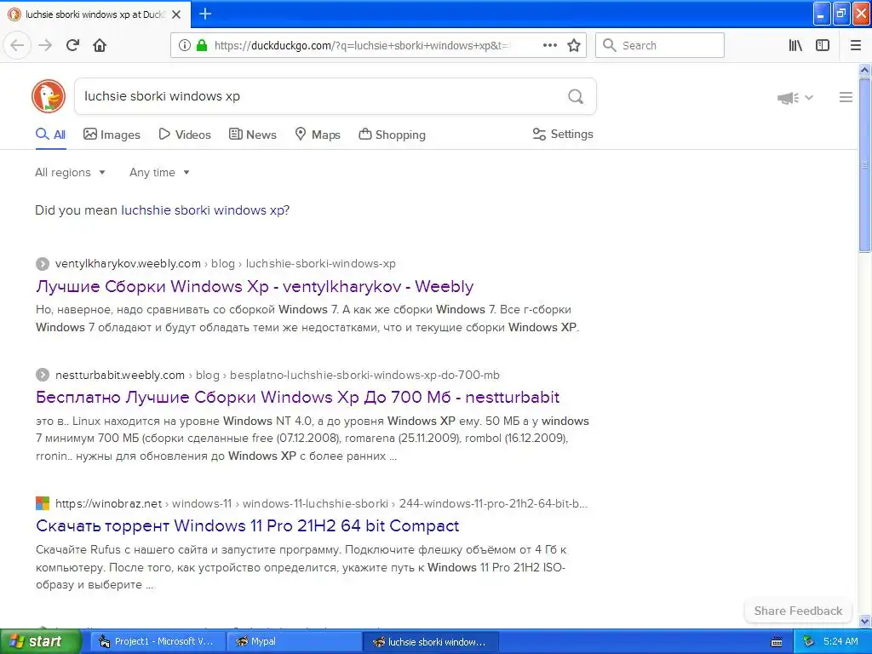
Task: Focus the browser toolbar Search box
Action: coord(660,45)
